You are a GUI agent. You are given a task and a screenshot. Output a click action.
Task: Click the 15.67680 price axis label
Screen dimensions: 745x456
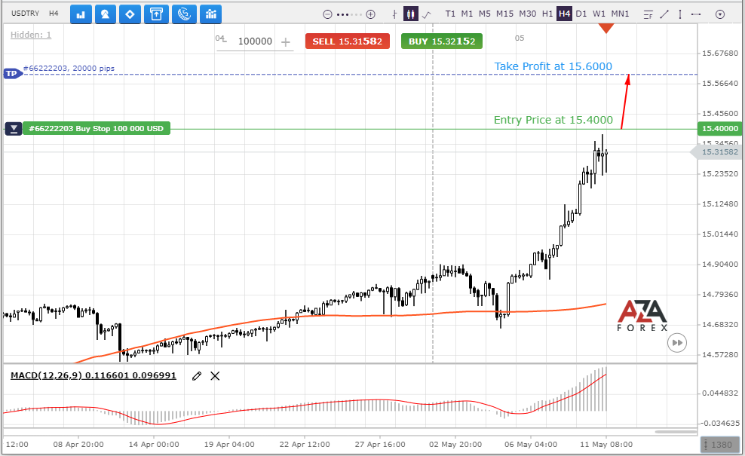tap(720, 53)
